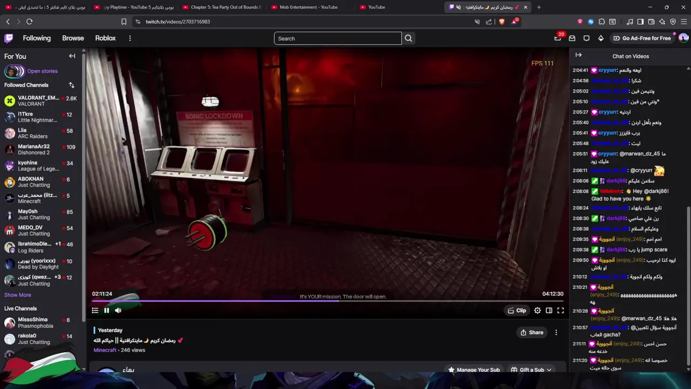
Task: Reload the current page
Action: coord(29,22)
